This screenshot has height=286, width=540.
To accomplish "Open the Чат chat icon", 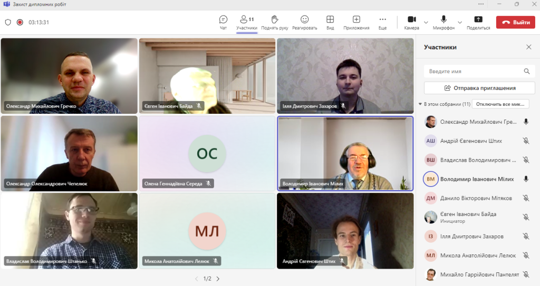I will 223,19.
